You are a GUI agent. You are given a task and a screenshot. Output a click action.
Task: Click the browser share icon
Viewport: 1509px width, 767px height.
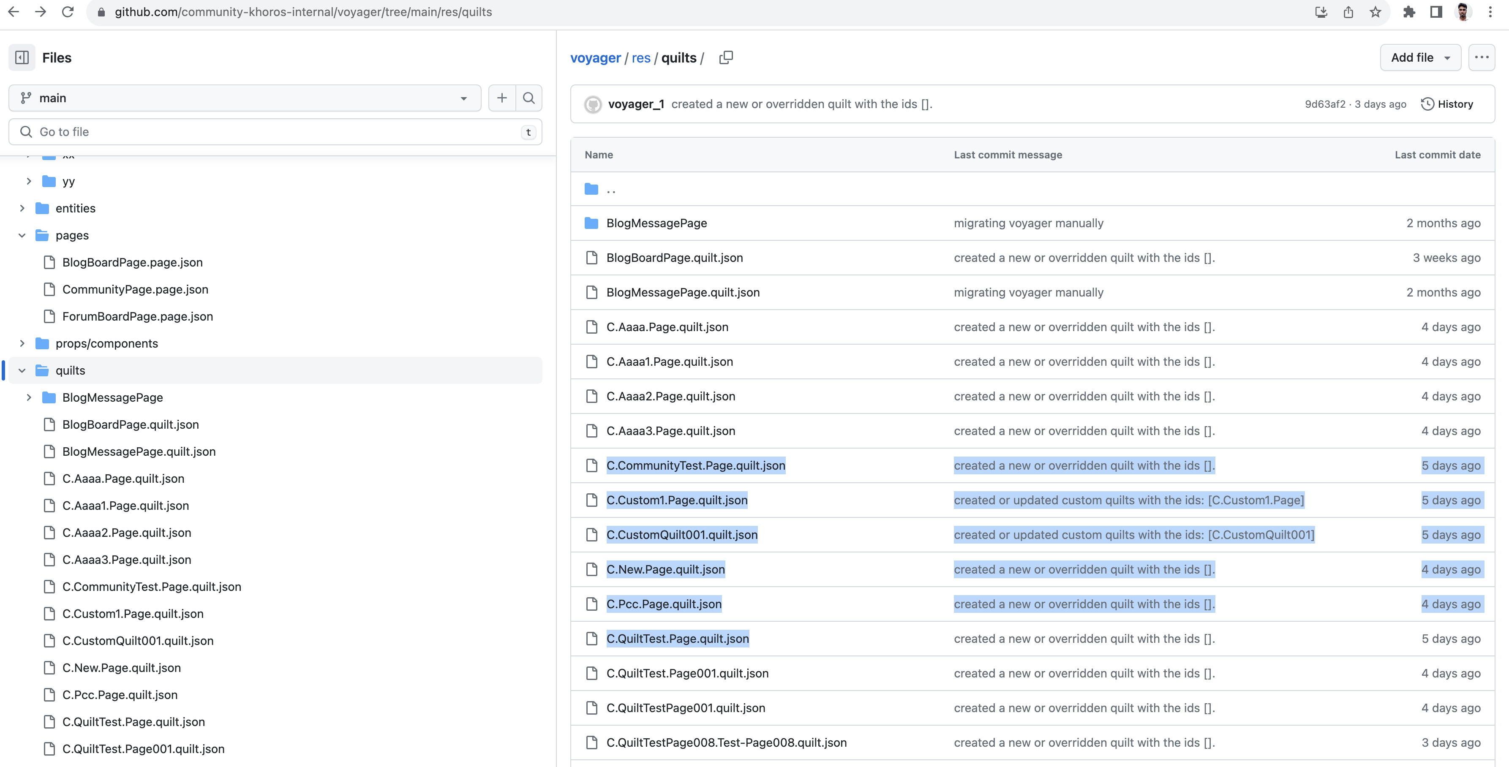(x=1348, y=12)
